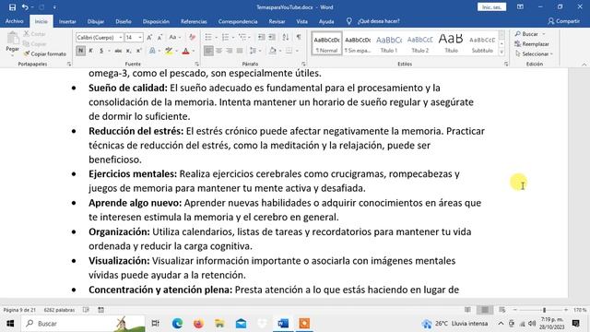Viewport: 590px width, 332px height.
Task: Save the document with the floppy disk icon
Action: click(x=12, y=7)
